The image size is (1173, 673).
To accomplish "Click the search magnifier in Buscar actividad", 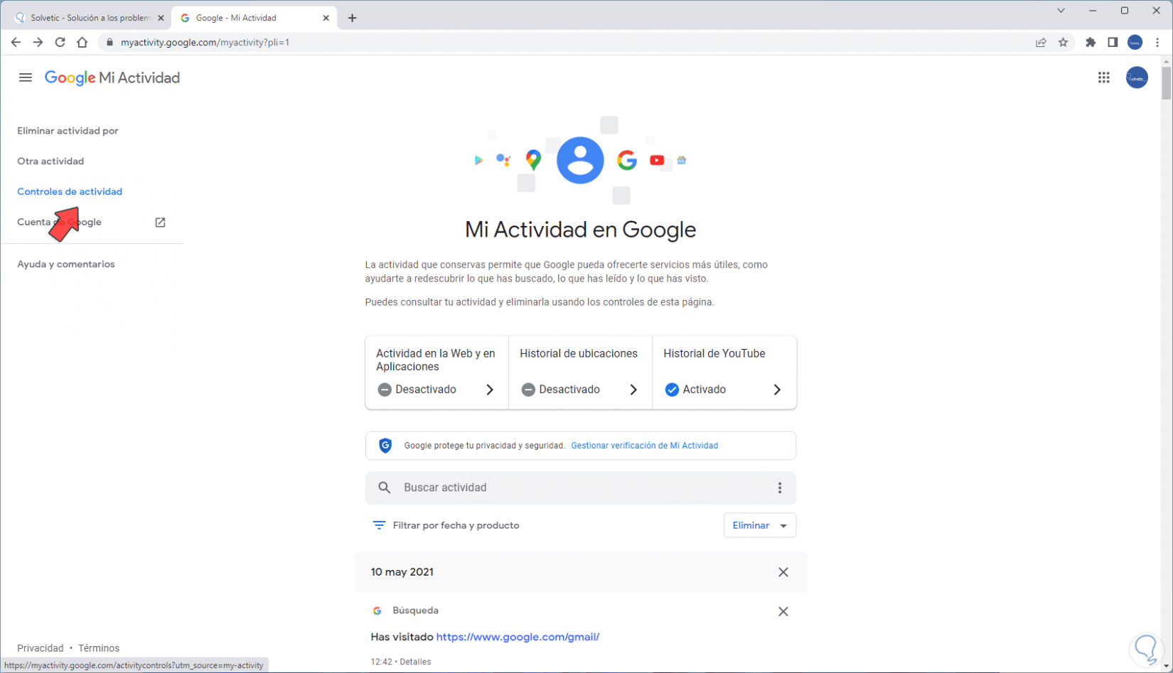I will pos(385,488).
